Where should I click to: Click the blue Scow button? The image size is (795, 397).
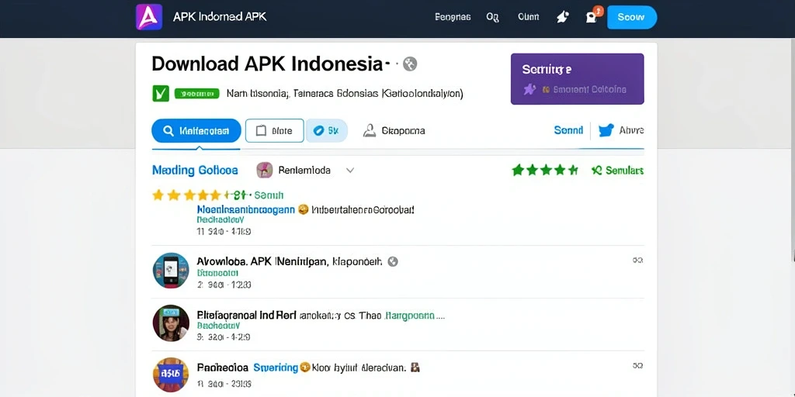pyautogui.click(x=631, y=17)
